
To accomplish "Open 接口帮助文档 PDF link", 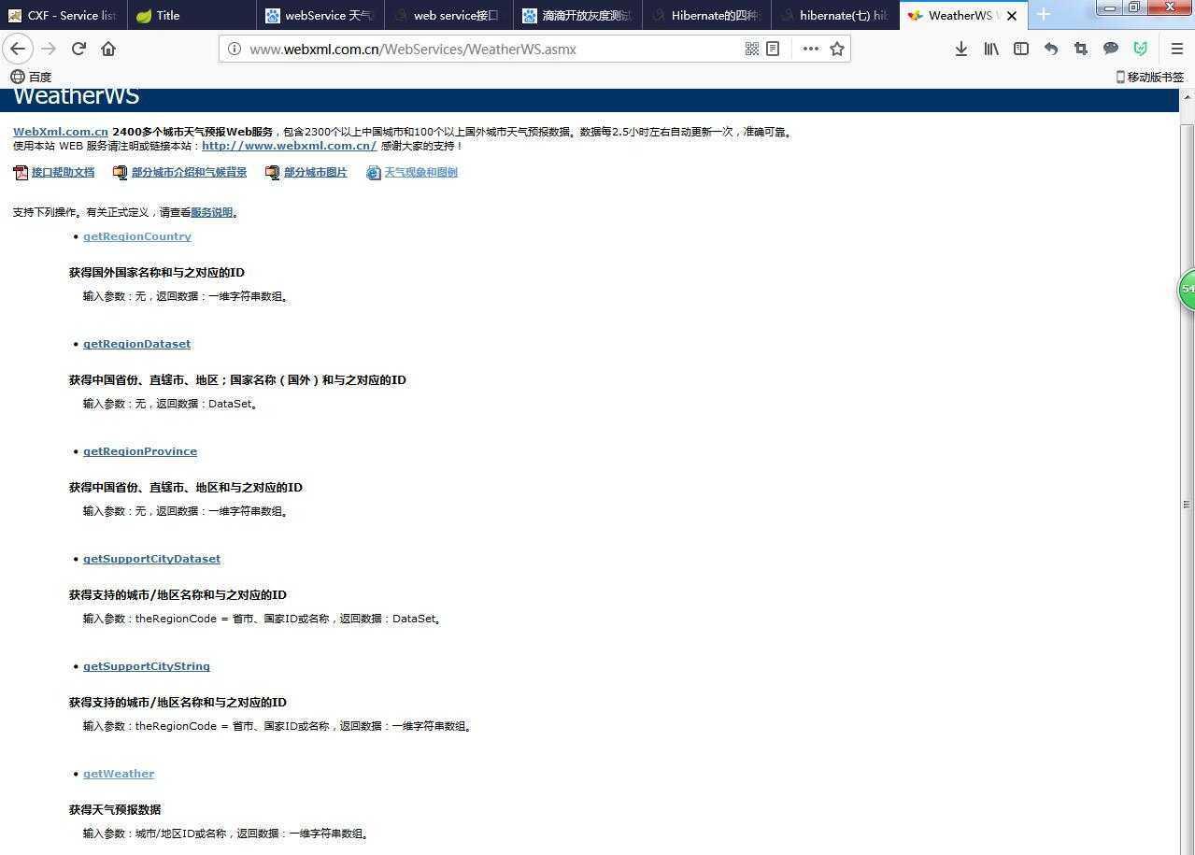I will tap(63, 172).
